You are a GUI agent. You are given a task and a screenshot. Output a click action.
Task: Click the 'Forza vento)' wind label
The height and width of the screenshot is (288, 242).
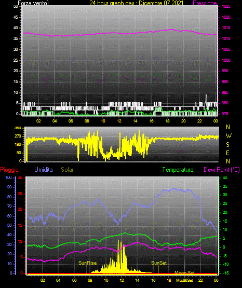(33, 3)
